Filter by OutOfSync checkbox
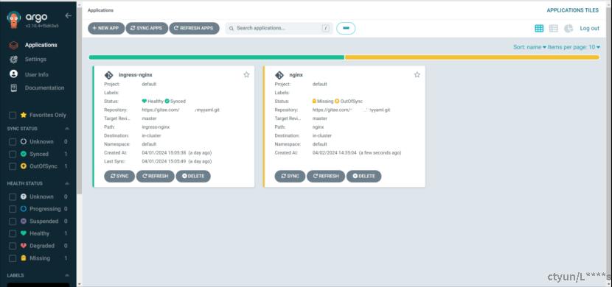This screenshot has width=612, height=287. tap(13, 166)
